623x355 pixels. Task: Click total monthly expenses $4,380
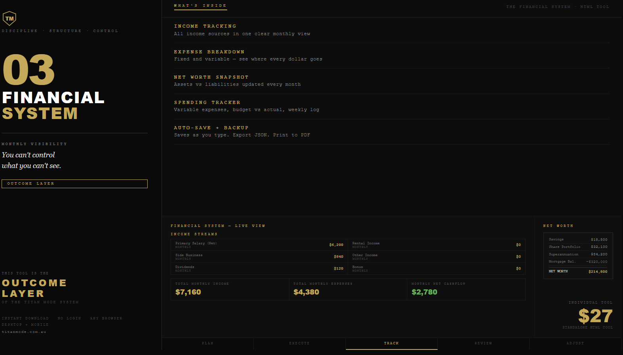coord(306,292)
